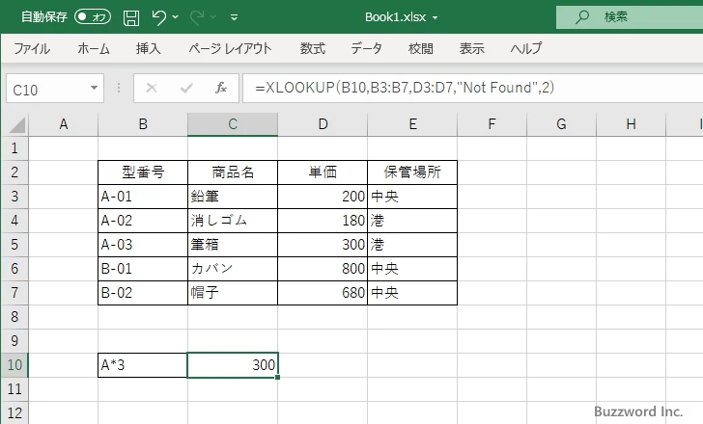This screenshot has width=703, height=424.
Task: Select cell containing B-02
Action: [x=143, y=293]
